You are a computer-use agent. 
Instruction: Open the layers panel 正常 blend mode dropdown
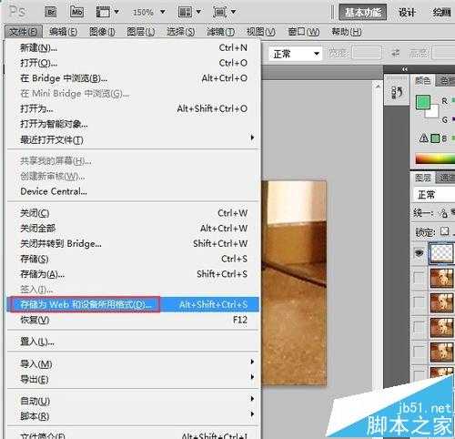[434, 195]
